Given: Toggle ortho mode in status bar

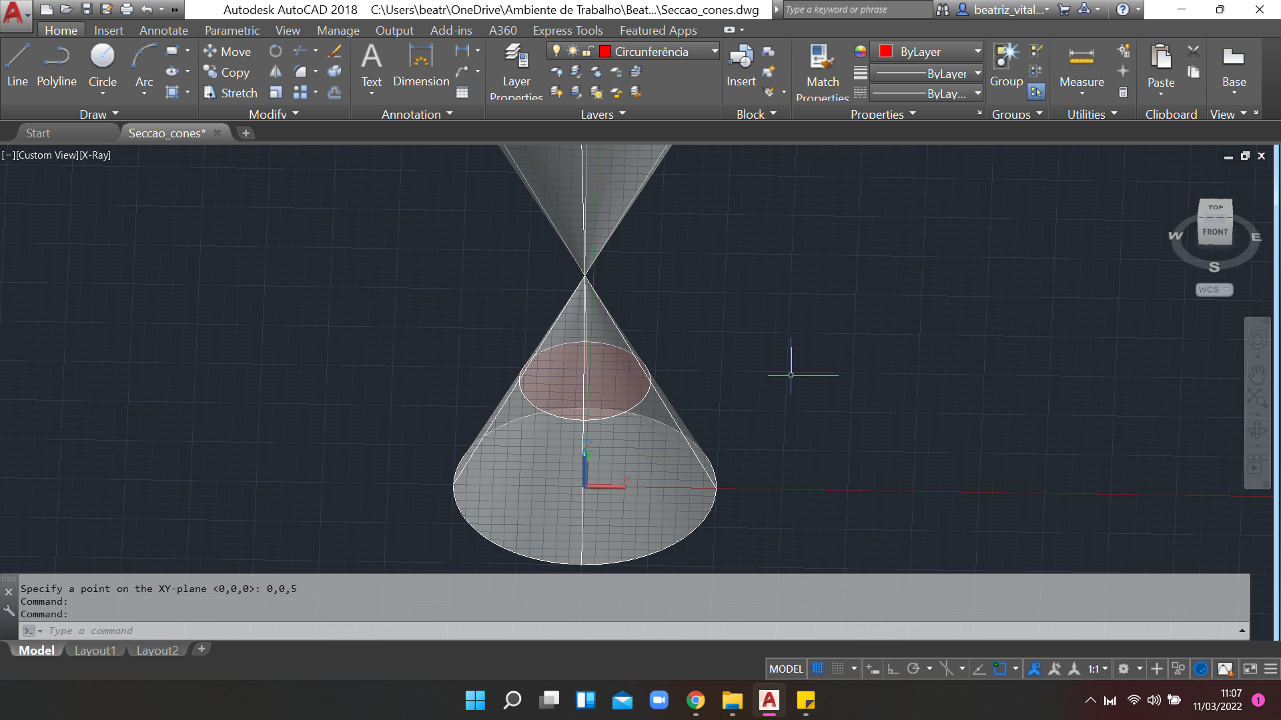Looking at the screenshot, I should click(893, 669).
